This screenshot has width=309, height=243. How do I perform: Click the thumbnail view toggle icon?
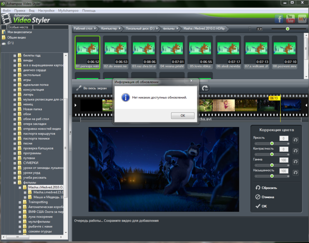(260, 29)
